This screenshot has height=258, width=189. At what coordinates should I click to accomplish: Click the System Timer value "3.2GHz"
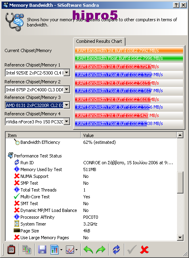[x=90, y=224]
